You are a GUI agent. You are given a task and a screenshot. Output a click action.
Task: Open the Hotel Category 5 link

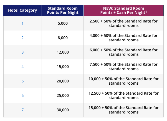coord(22,81)
